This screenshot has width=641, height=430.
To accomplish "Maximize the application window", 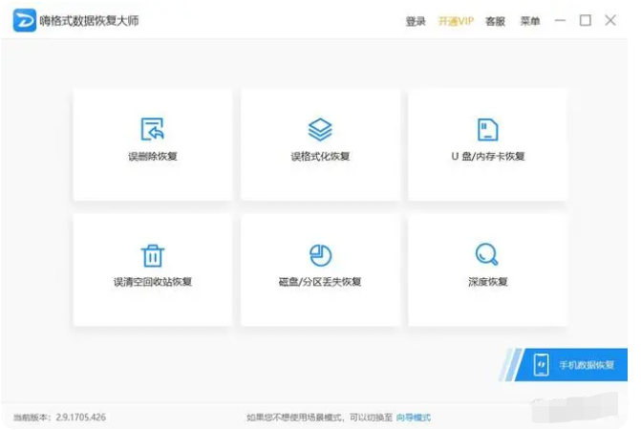I will pos(586,21).
